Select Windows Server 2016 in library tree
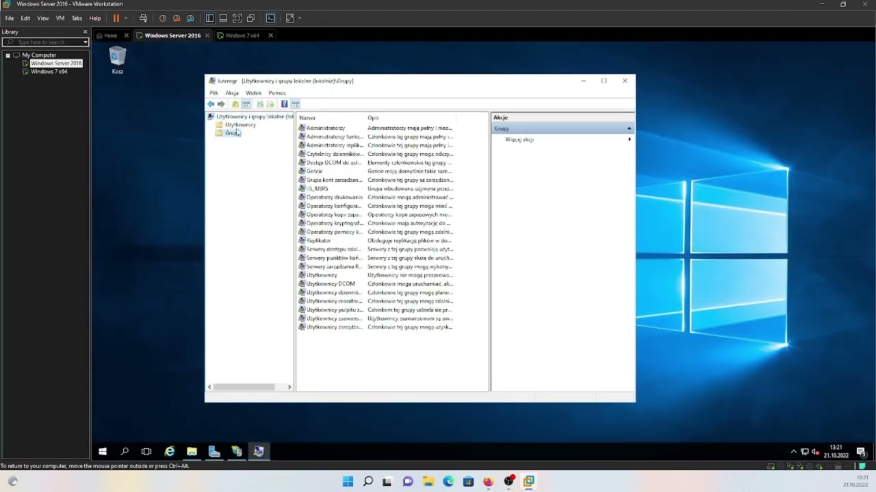Viewport: 876px width, 492px height. (56, 64)
